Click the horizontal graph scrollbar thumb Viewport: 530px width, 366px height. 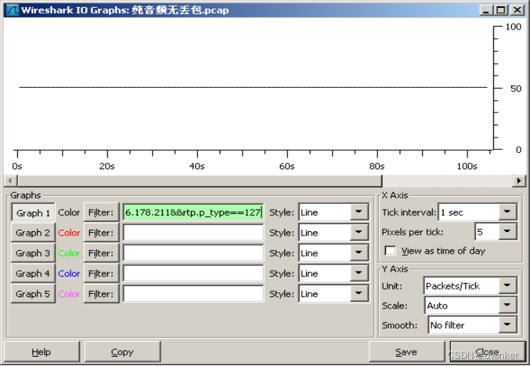coord(199,181)
